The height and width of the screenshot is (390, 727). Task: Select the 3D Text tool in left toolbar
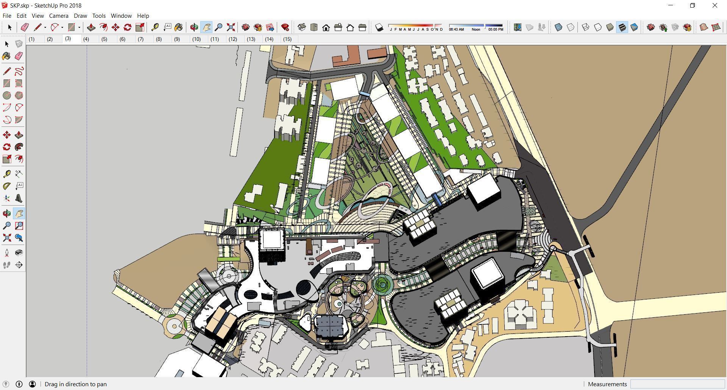[19, 198]
